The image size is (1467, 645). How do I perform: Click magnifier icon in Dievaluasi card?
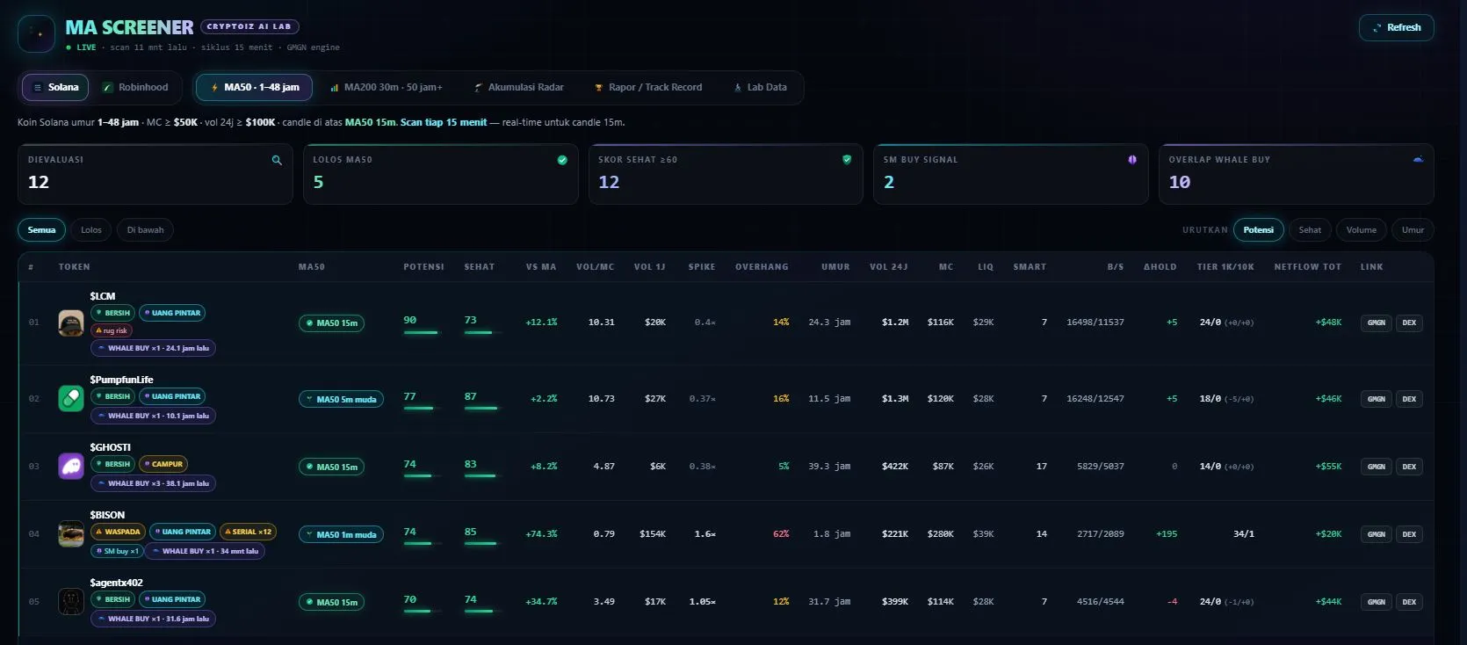(277, 160)
